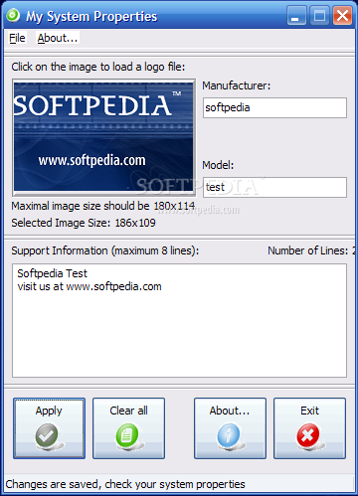The width and height of the screenshot is (358, 496).
Task: Click the 'Manufacturer:' label
Action: coord(237,85)
